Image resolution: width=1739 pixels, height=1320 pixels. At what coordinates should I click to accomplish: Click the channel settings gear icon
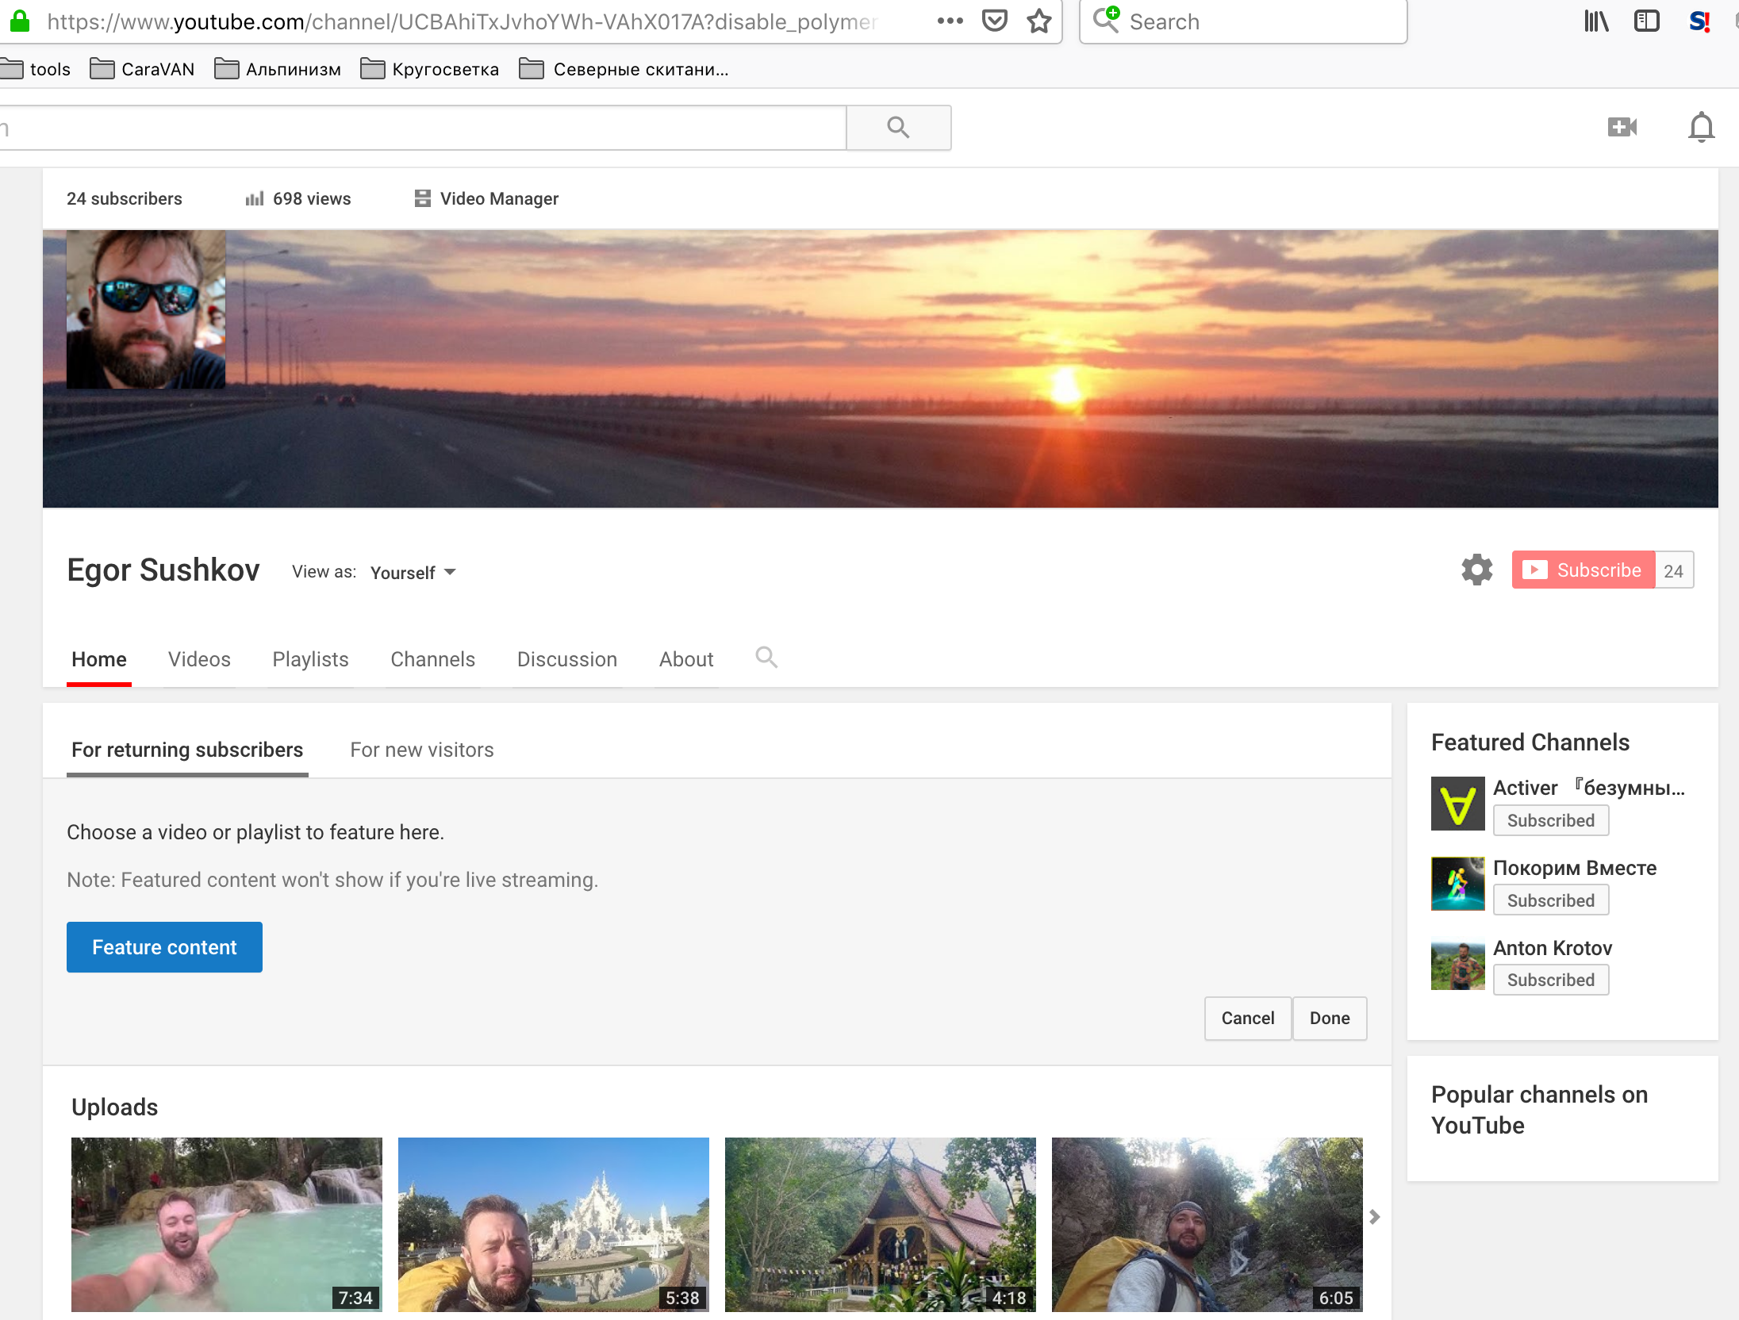click(x=1477, y=569)
